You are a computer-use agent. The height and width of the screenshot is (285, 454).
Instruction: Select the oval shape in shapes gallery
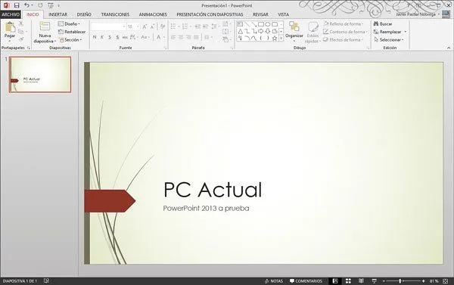(268, 24)
